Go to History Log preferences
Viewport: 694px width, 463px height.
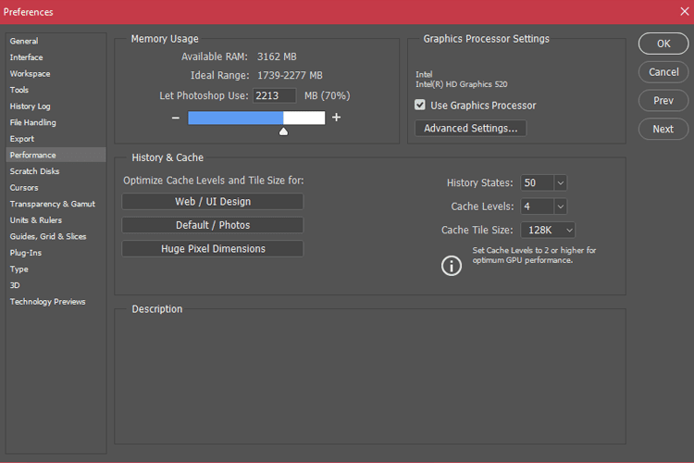(x=56, y=106)
